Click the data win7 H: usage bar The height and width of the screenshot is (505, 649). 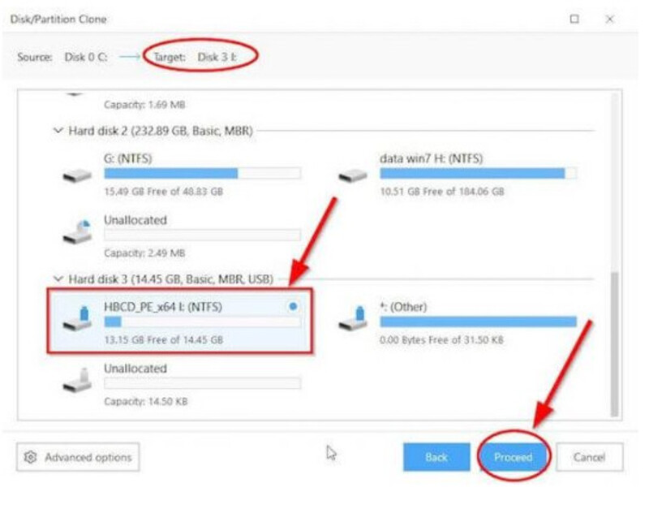tap(479, 173)
